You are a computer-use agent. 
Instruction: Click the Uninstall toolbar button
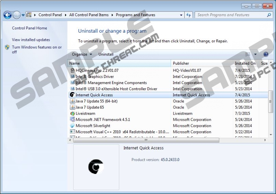coord(106,54)
